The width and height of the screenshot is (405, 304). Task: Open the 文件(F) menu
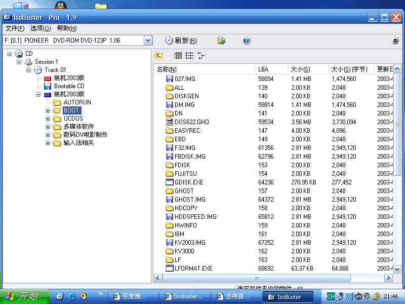(15, 28)
